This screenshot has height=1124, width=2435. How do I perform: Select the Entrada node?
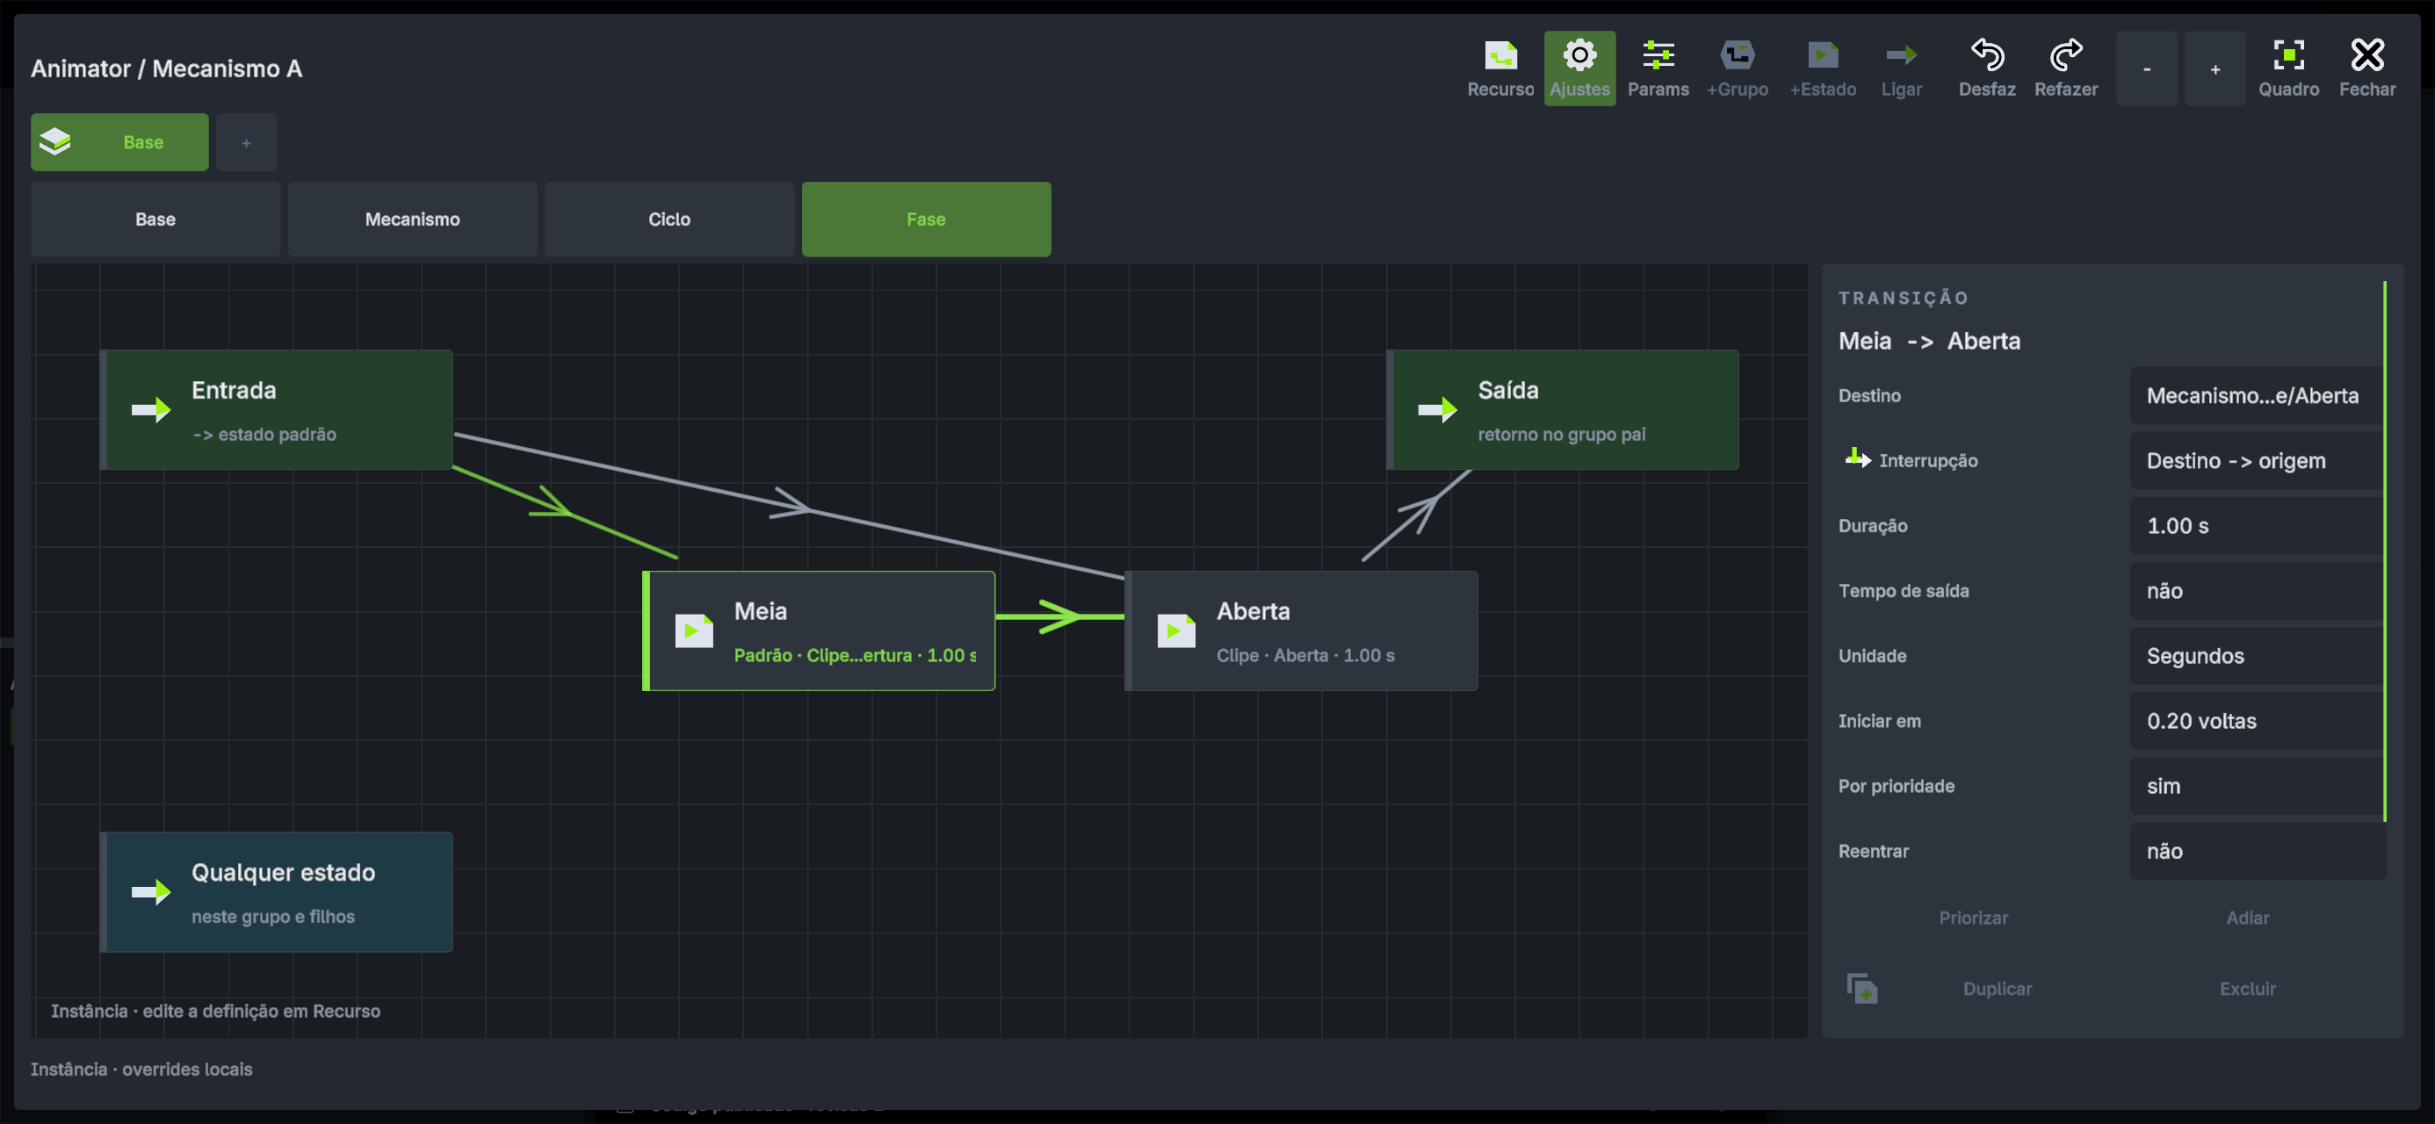pyautogui.click(x=276, y=409)
